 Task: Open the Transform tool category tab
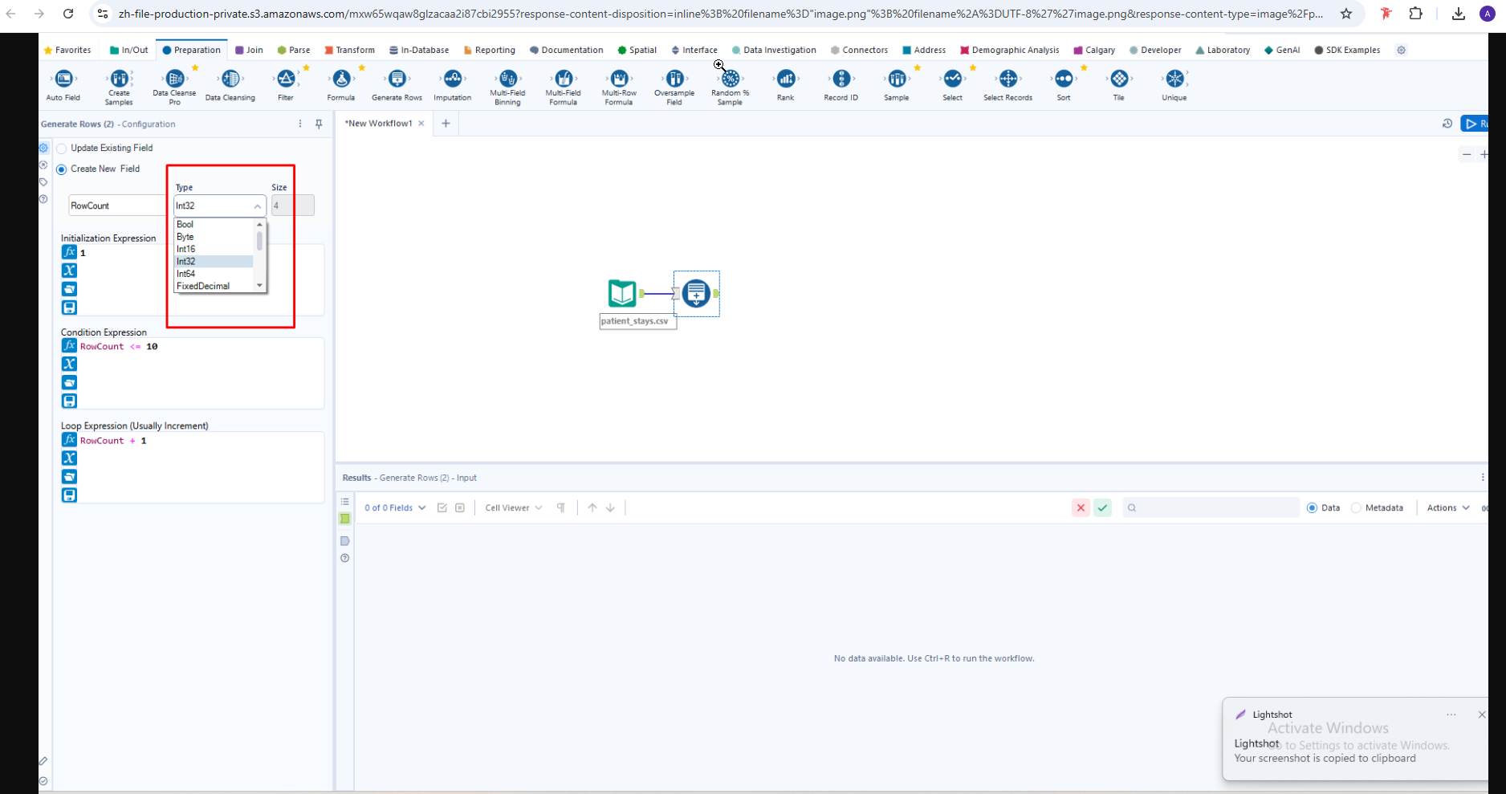[x=349, y=50]
